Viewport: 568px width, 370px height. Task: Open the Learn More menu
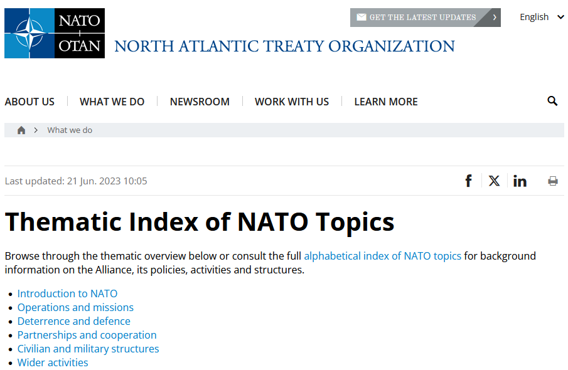point(386,102)
